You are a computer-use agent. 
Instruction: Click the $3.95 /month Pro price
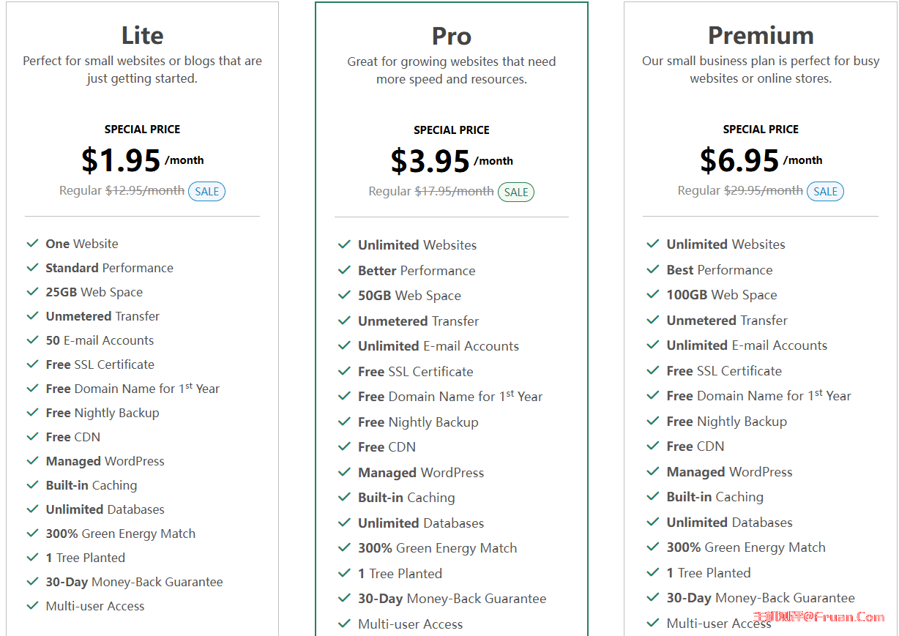coord(452,161)
